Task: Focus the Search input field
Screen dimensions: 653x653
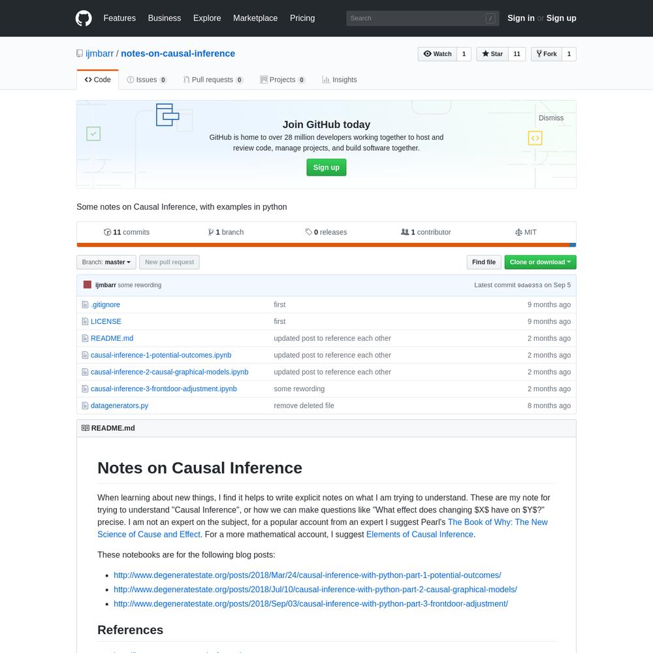Action: 422,18
